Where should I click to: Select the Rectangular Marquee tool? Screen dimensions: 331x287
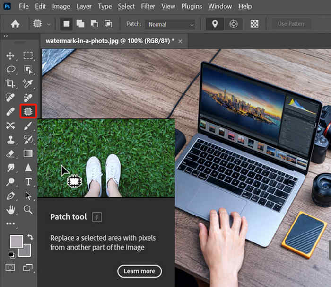click(x=28, y=55)
